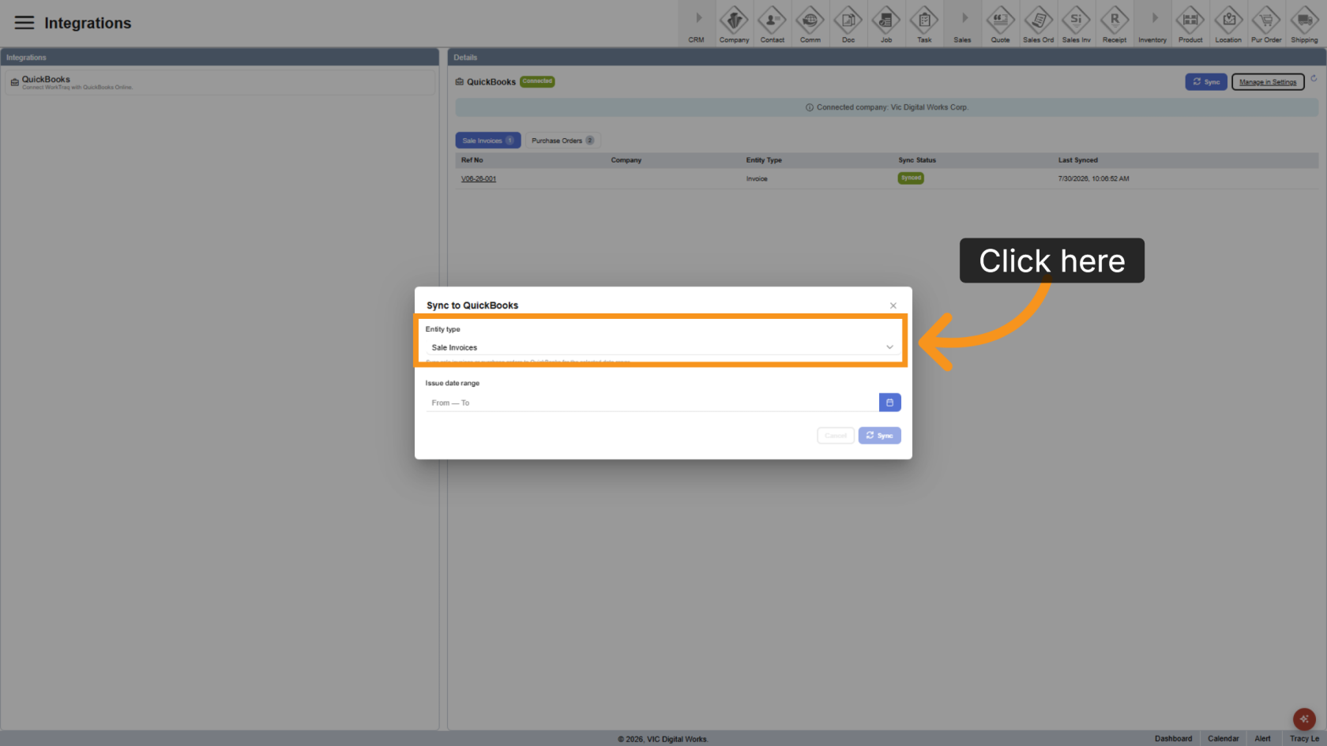Open Calendar from the footer bar
This screenshot has height=746, width=1327.
1224,739
